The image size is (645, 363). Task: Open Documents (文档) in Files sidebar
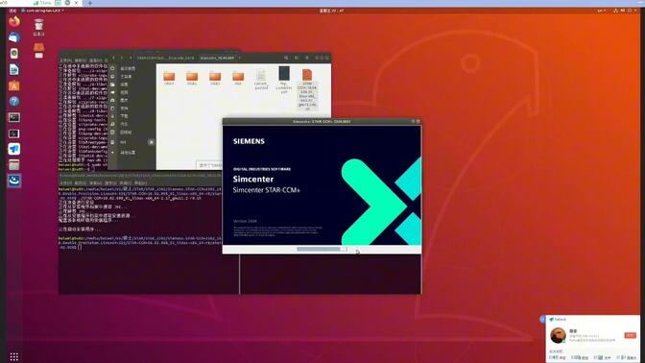[x=124, y=109]
